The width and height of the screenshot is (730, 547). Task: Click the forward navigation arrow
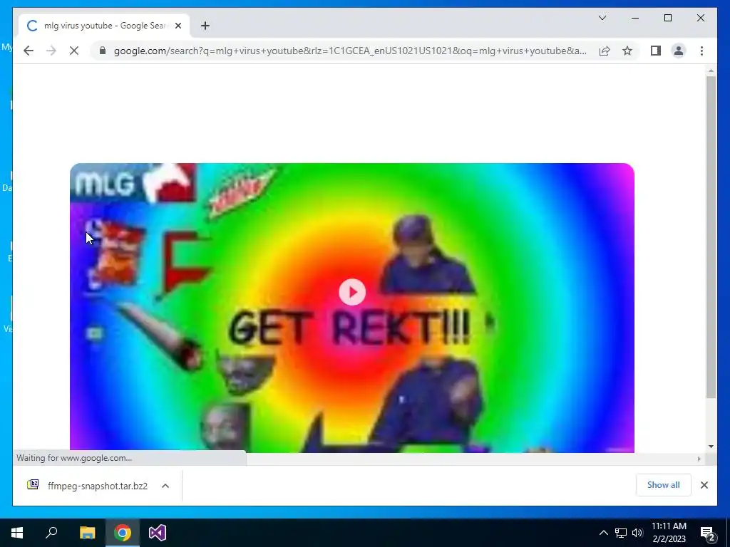(51, 51)
